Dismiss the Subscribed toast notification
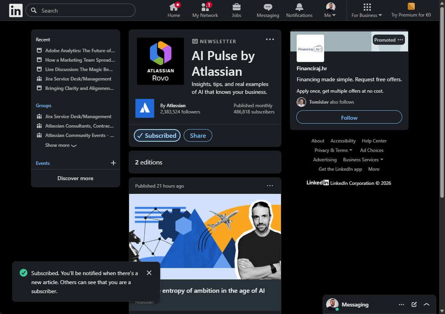Image resolution: width=445 pixels, height=314 pixels. tap(149, 273)
